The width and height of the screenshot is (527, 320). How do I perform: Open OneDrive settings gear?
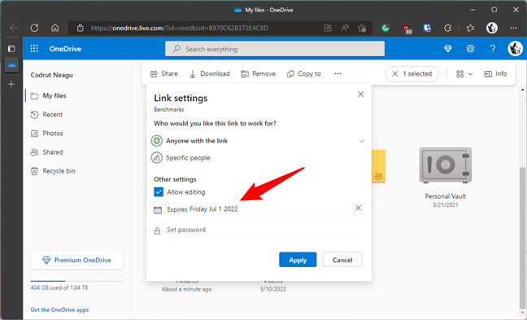point(470,49)
